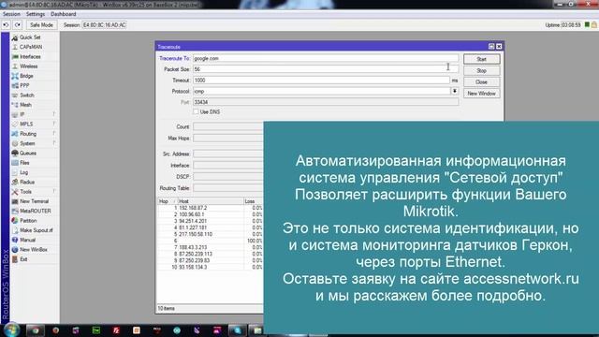Open the Radius settings

[27, 182]
